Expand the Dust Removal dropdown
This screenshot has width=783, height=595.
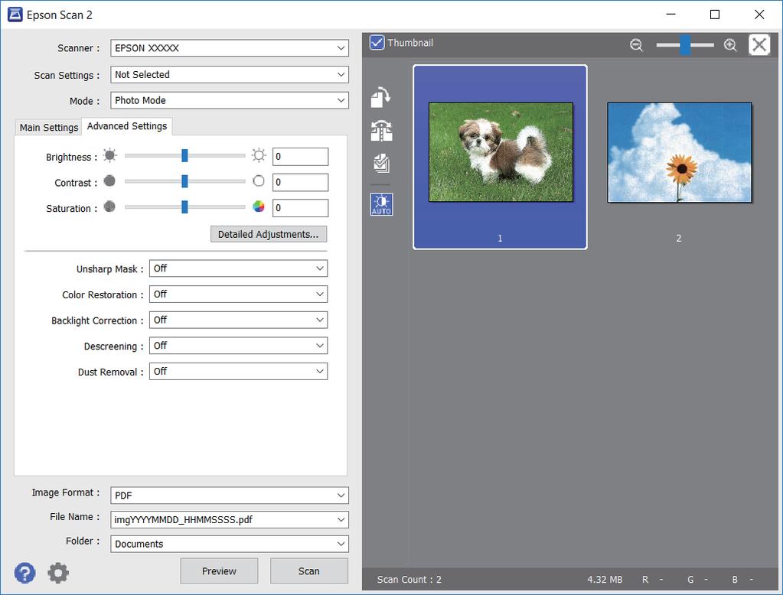pyautogui.click(x=238, y=372)
